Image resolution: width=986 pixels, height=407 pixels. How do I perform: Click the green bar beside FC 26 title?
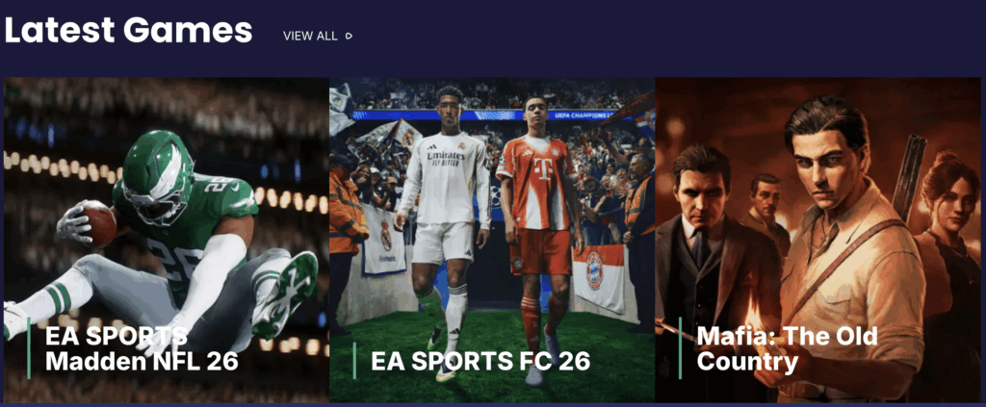[354, 361]
